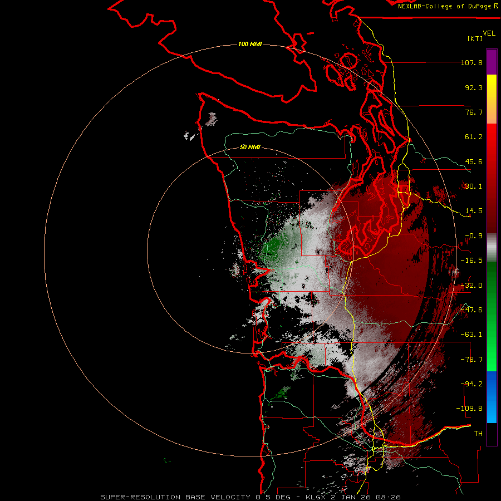Click the blue segment of color bar
Image resolution: width=501 pixels, height=501 pixels.
492,397
